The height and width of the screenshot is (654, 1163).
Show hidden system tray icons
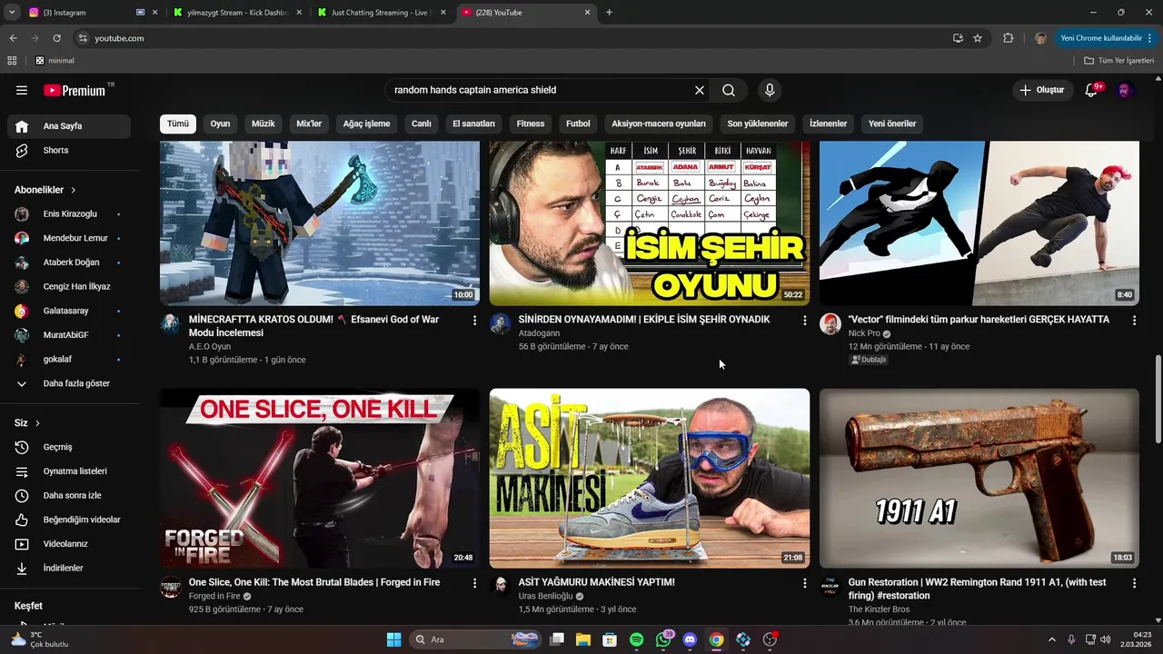[1052, 639]
